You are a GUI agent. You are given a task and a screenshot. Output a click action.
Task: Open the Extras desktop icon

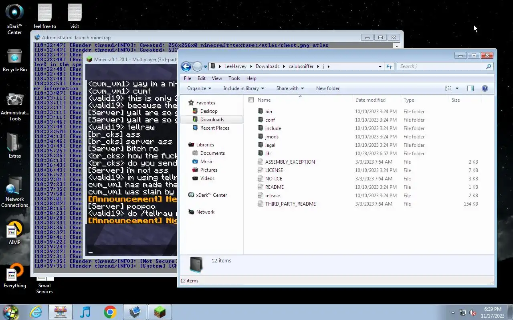tap(14, 145)
